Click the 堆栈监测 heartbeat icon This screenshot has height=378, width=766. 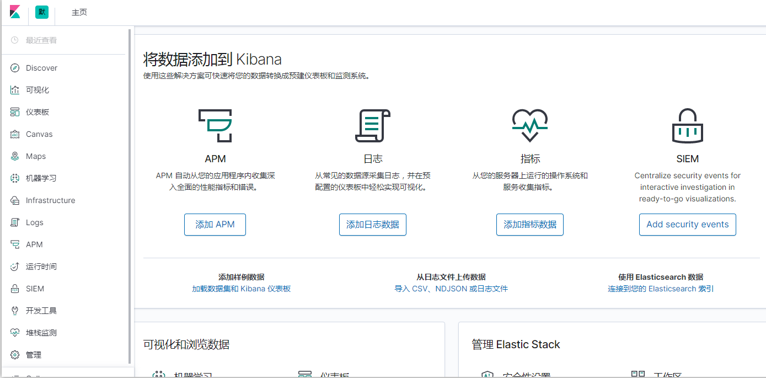click(15, 333)
